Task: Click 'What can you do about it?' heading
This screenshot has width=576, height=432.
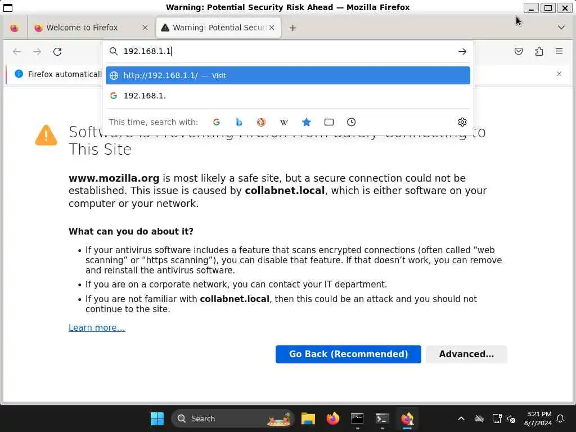Action: pyautogui.click(x=130, y=231)
